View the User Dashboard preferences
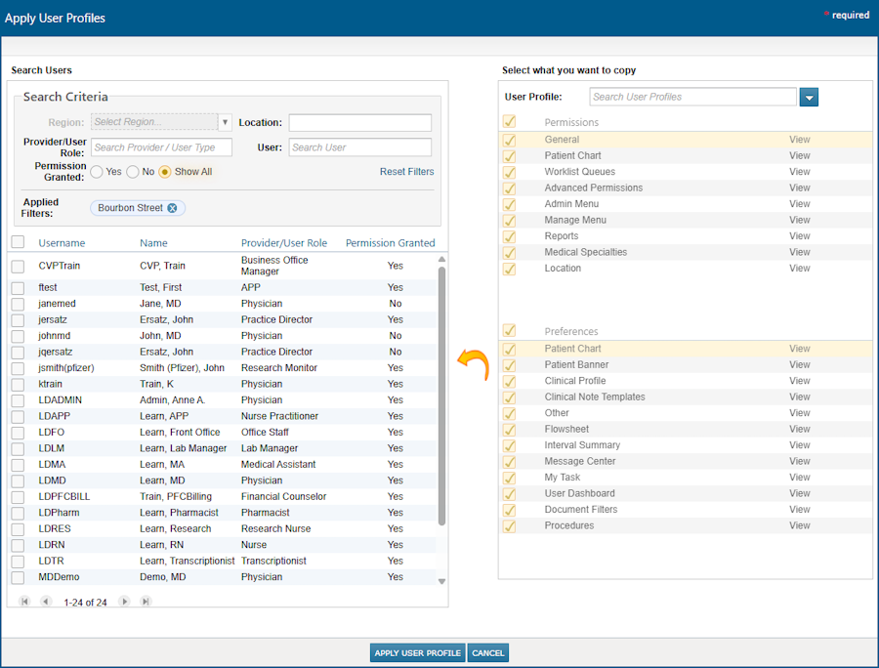Viewport: 879px width, 668px height. [x=799, y=494]
